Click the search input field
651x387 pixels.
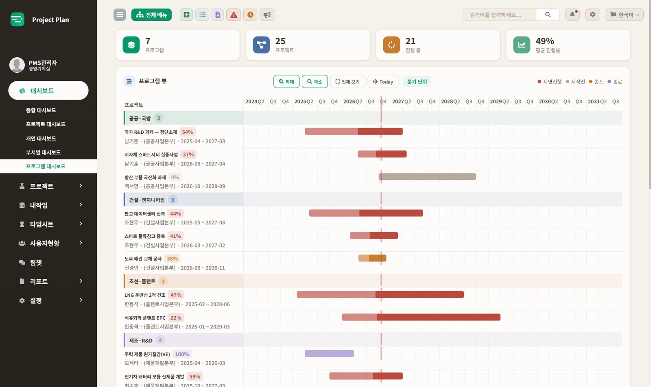500,15
